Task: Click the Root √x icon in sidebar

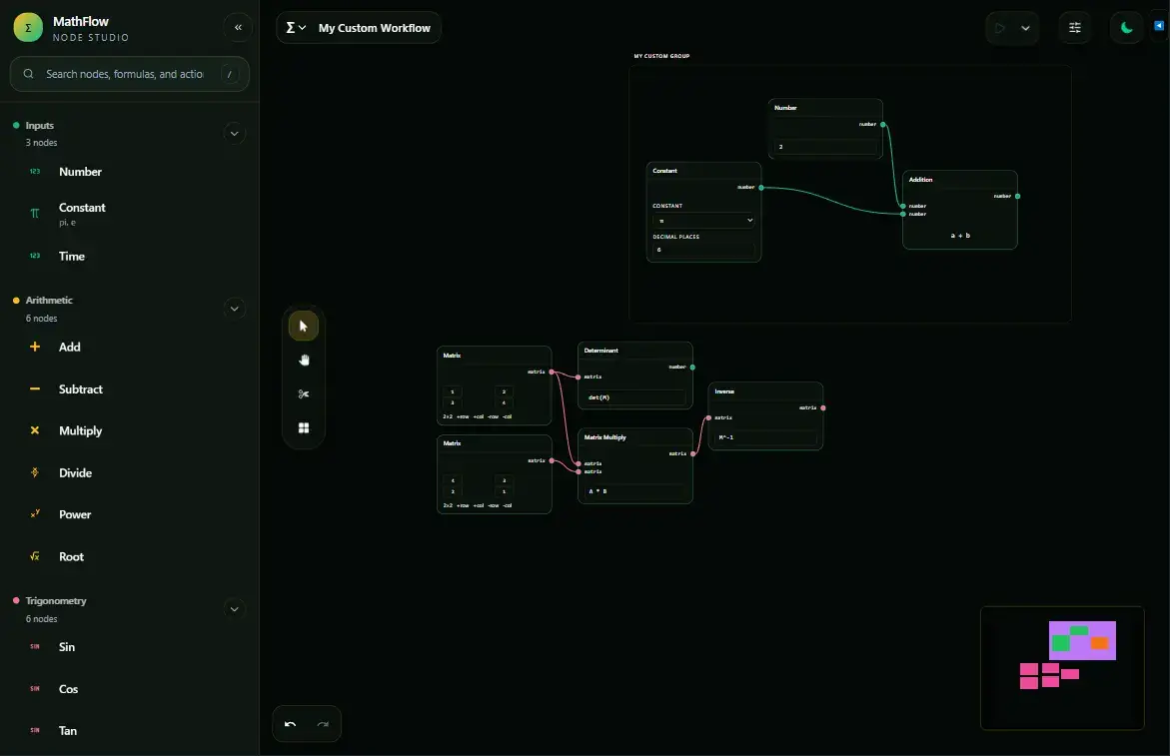Action: tap(34, 556)
